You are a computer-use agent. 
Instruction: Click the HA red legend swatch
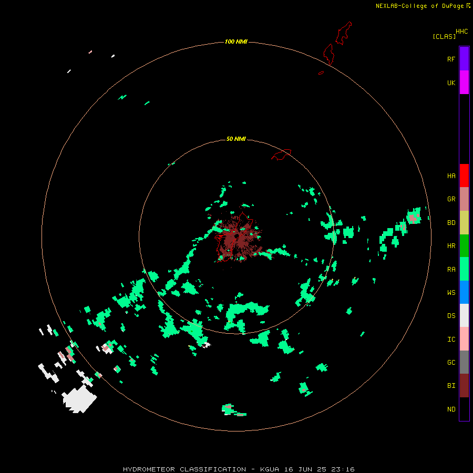[464, 176]
